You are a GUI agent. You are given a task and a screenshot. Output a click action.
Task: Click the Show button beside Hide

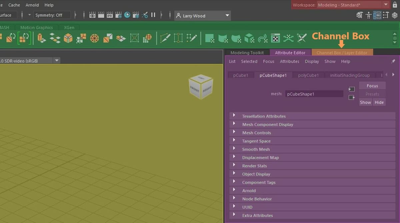365,102
